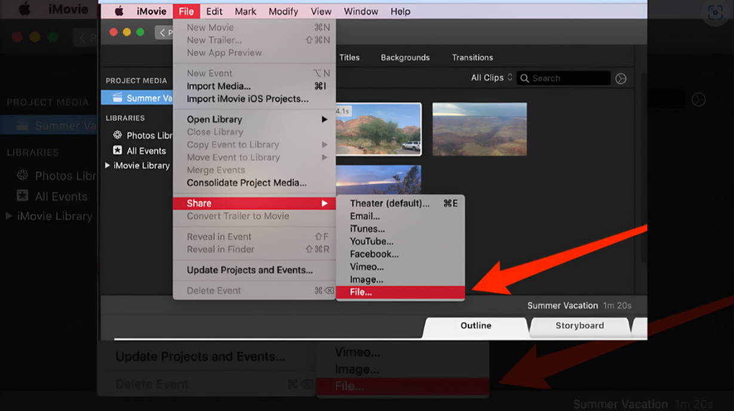Click the Photos Library flower icon
Screen dimensions: 734x411
coord(118,136)
